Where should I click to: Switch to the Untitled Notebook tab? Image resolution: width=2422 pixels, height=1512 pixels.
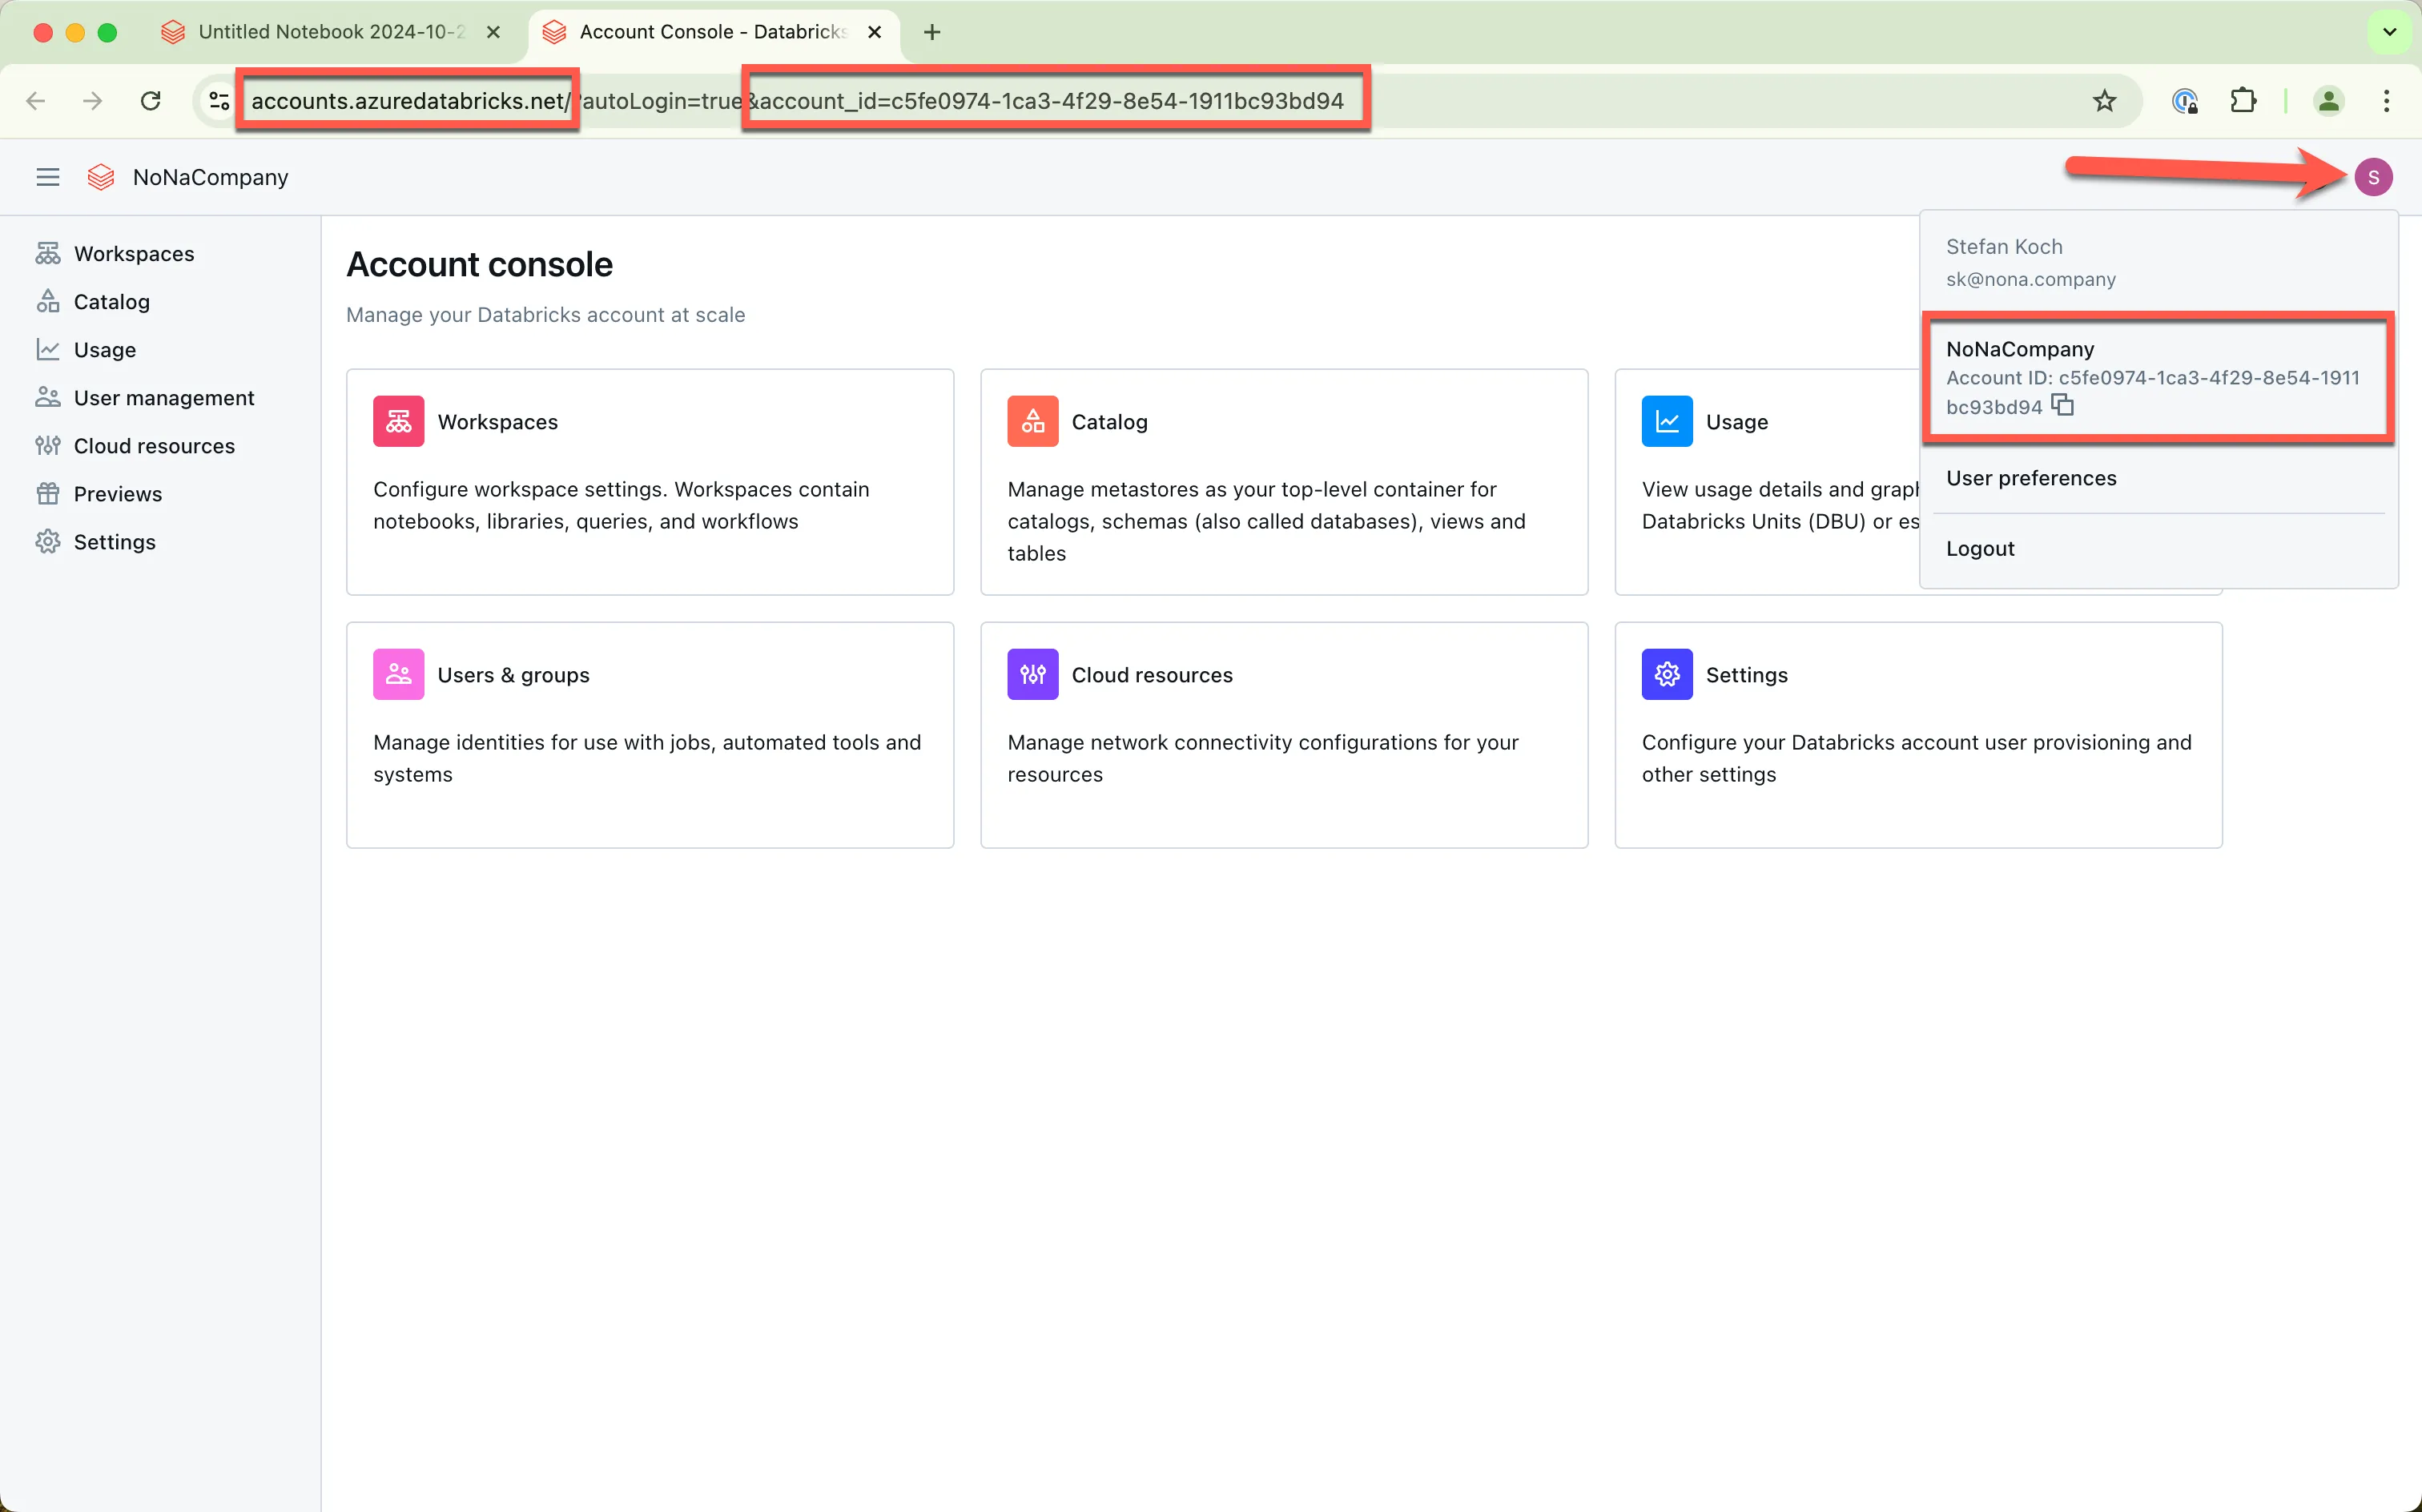330,32
